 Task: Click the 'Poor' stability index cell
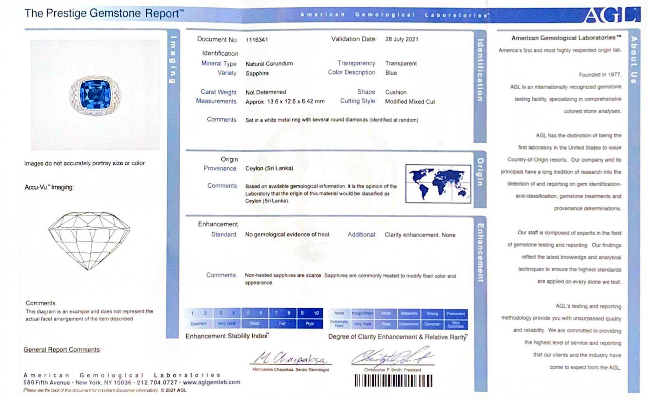(x=310, y=323)
